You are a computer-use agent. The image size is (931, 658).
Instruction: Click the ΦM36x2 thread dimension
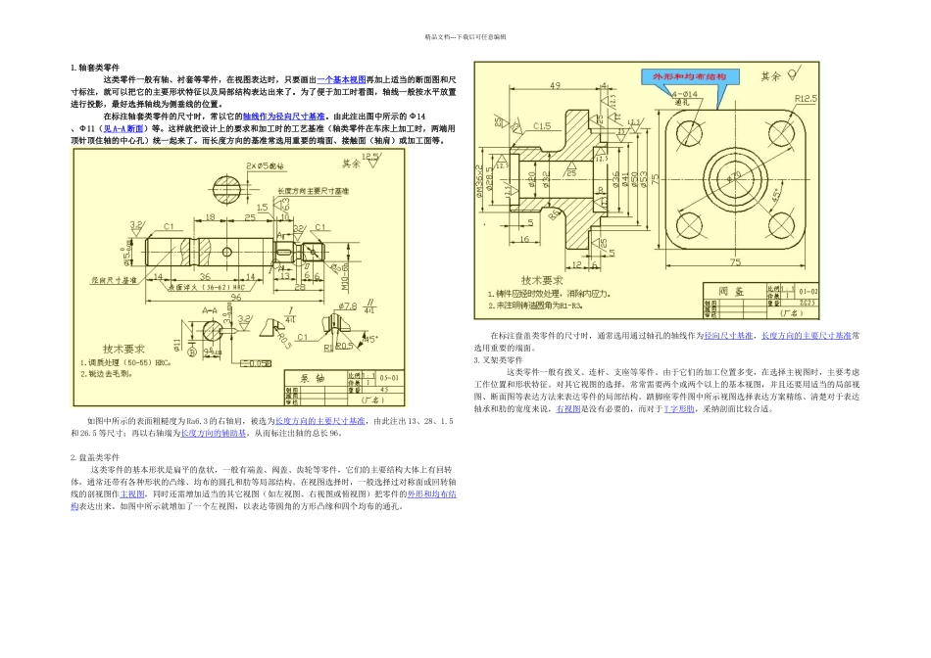tap(480, 180)
